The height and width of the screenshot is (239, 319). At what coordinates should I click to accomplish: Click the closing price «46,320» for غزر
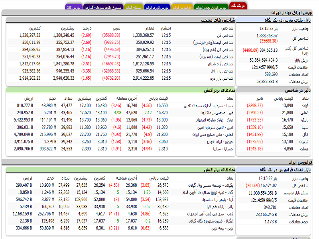click(162, 113)
